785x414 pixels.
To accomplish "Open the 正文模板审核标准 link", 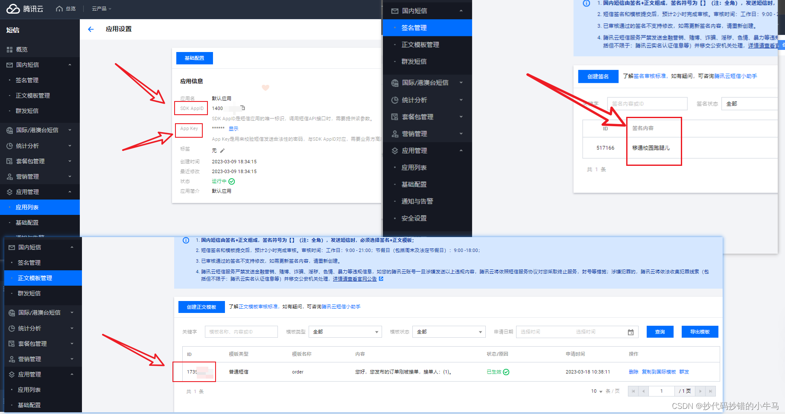I will click(x=258, y=307).
